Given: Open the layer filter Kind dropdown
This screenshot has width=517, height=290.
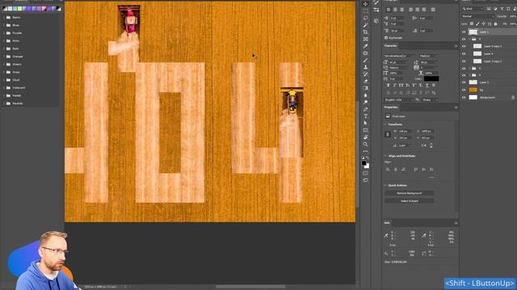Looking at the screenshot, I should (x=473, y=9).
